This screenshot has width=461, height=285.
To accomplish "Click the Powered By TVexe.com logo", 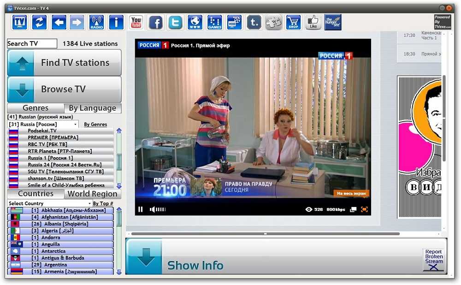I will (x=443, y=22).
